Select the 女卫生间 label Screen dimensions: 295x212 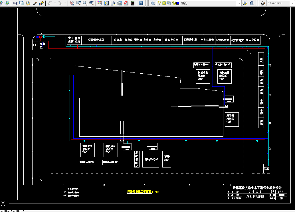(x=71, y=40)
